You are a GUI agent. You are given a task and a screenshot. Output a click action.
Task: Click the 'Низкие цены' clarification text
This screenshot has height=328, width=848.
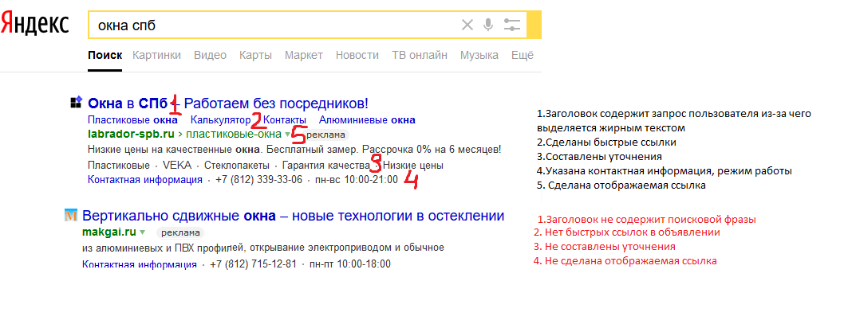(412, 165)
